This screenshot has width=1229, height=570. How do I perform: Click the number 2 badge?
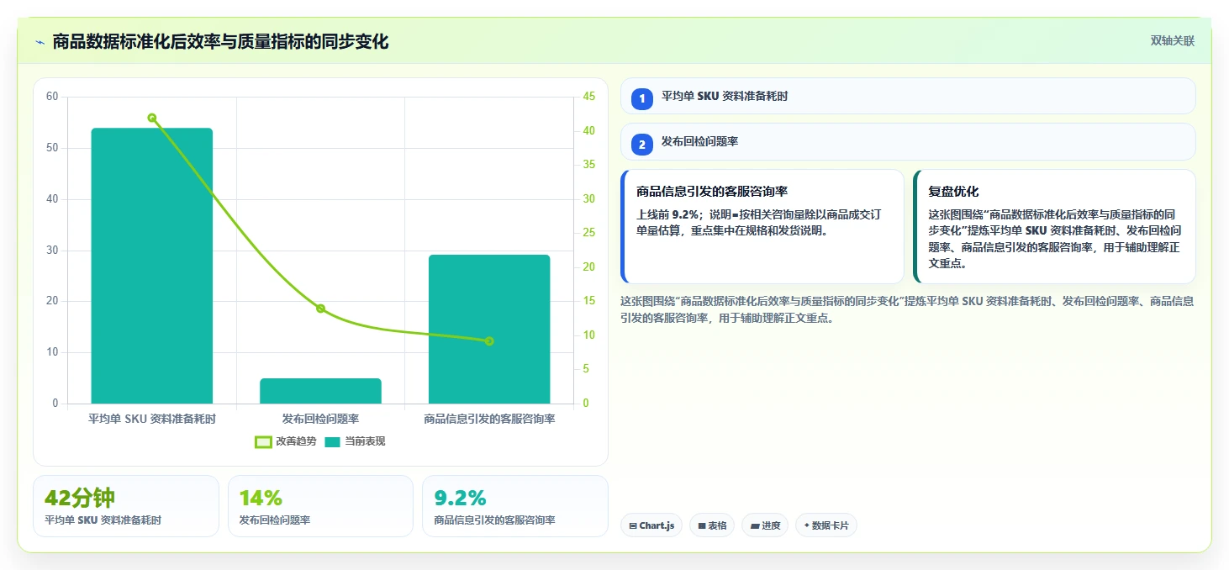(x=642, y=145)
